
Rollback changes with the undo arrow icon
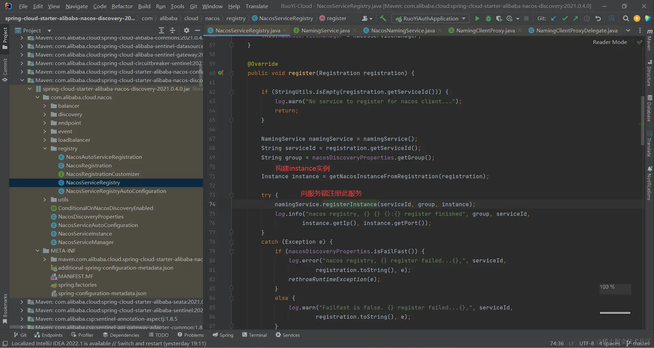(598, 18)
